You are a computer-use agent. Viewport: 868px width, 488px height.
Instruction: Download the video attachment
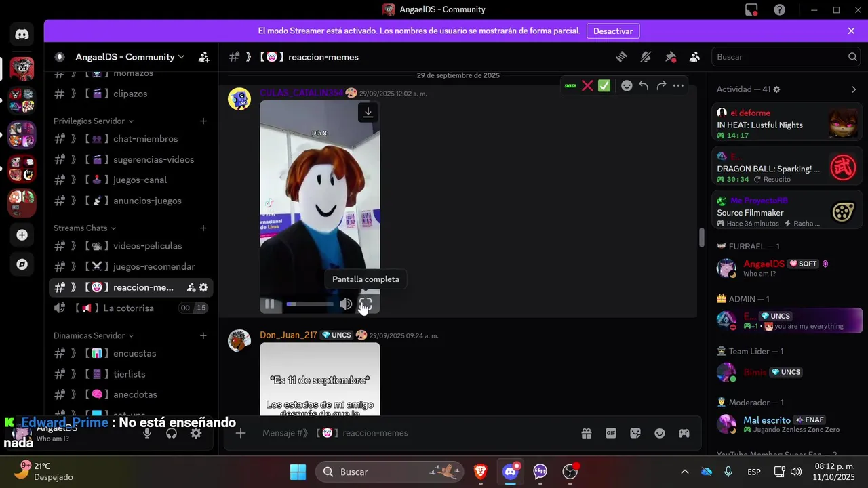coord(368,113)
